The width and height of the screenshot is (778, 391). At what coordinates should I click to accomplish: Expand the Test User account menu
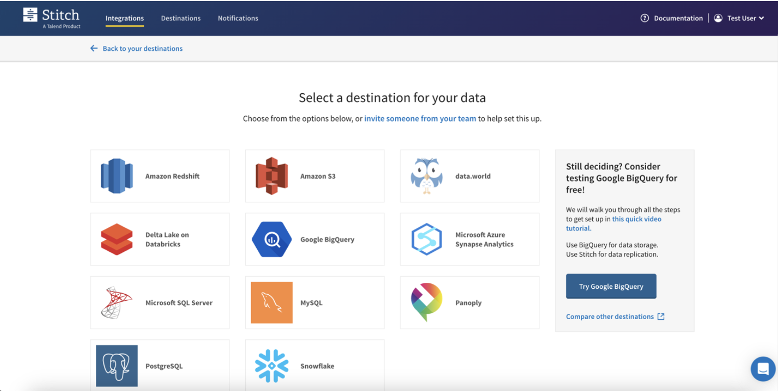740,18
